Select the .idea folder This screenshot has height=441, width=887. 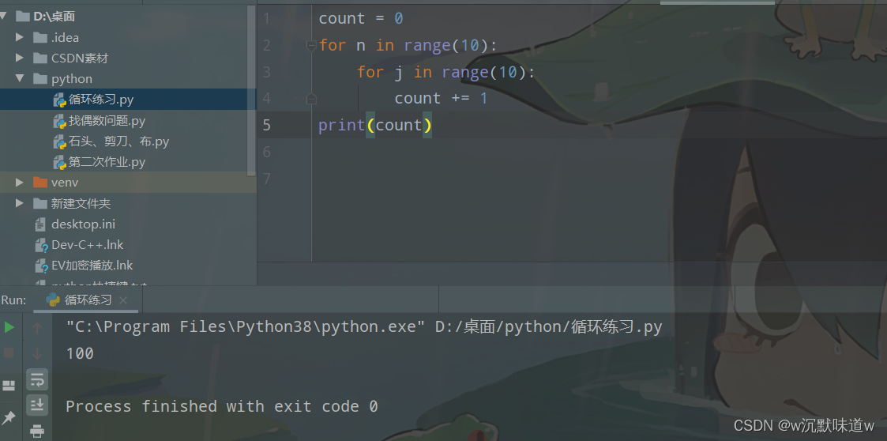tap(65, 37)
